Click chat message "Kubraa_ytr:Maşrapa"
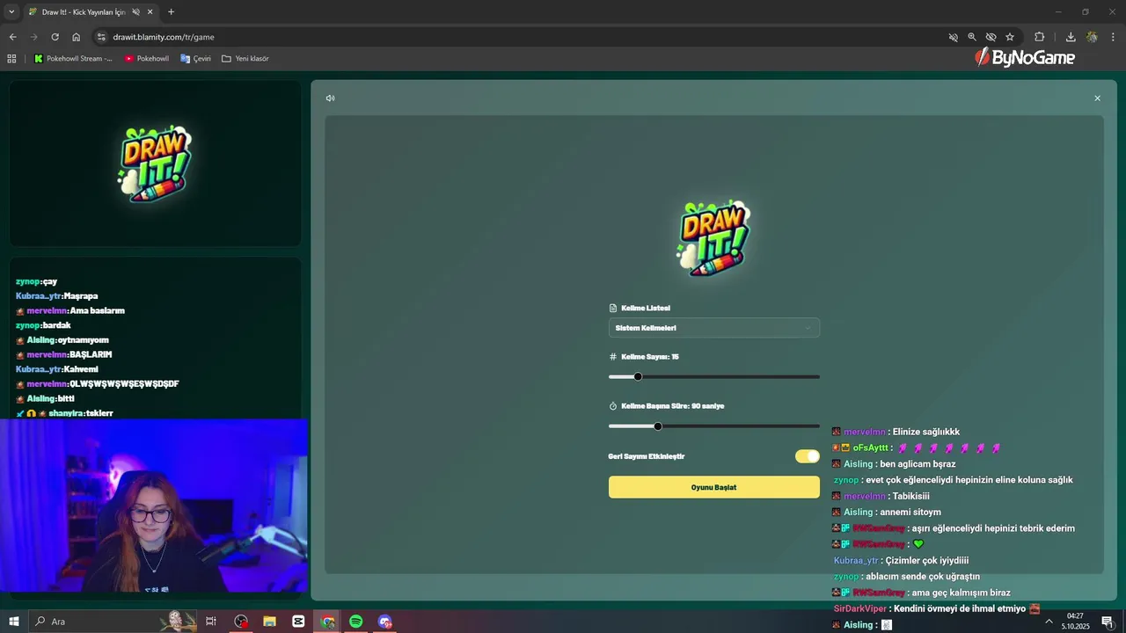The height and width of the screenshot is (633, 1126). [x=56, y=296]
